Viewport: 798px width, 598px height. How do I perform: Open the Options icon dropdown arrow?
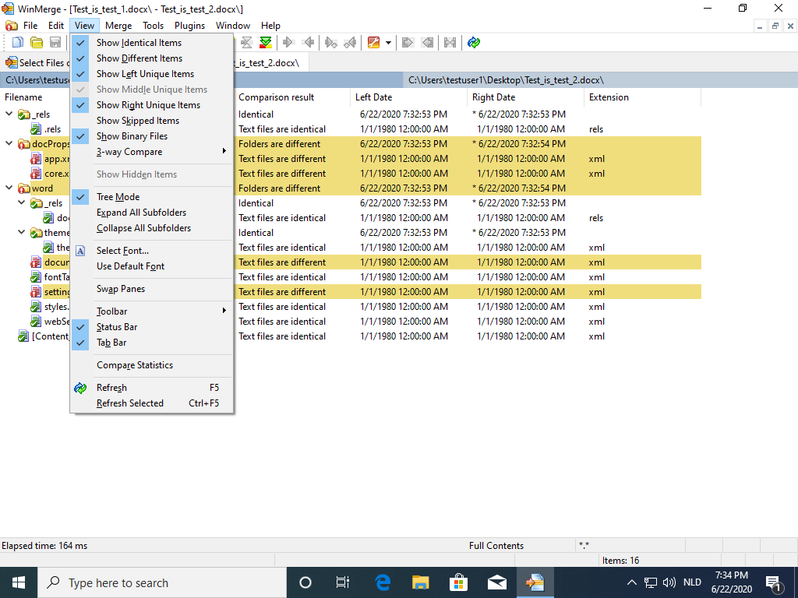[388, 43]
